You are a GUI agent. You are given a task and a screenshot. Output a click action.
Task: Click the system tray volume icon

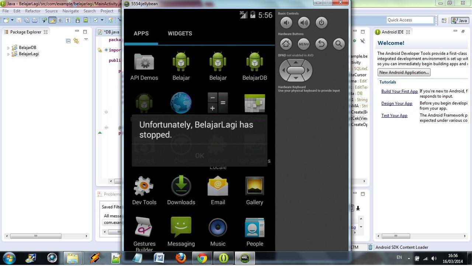tap(434, 258)
